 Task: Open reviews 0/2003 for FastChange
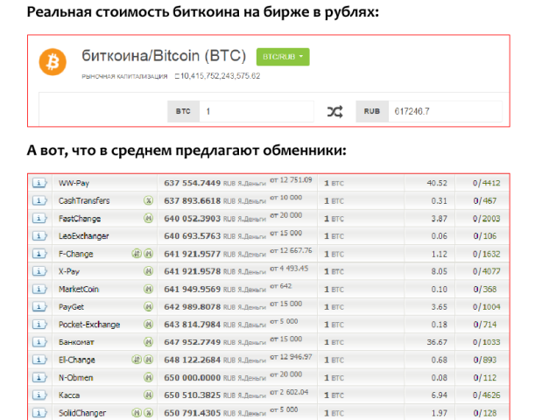click(486, 219)
